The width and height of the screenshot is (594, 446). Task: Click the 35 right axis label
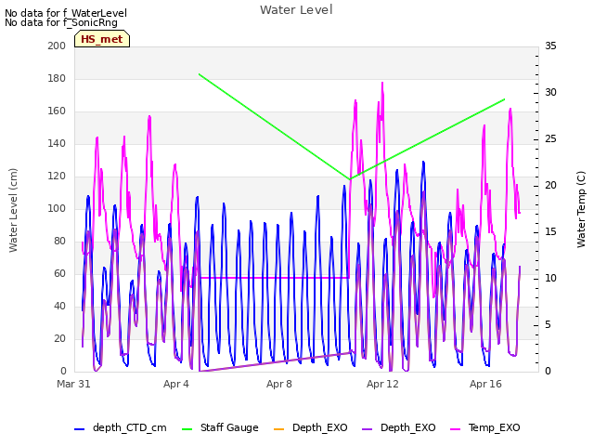(550, 46)
